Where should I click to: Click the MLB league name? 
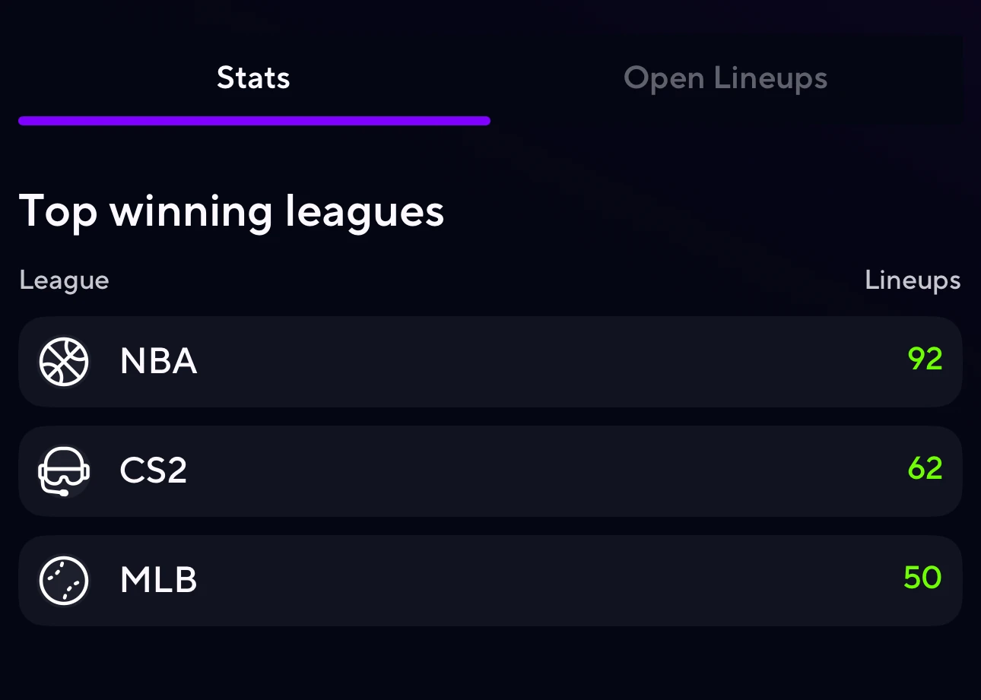[159, 581]
